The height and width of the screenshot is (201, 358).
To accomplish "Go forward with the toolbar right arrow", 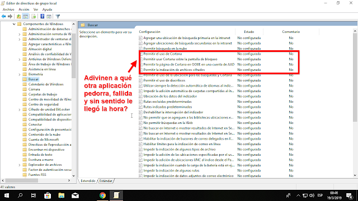I will click(x=10, y=16).
